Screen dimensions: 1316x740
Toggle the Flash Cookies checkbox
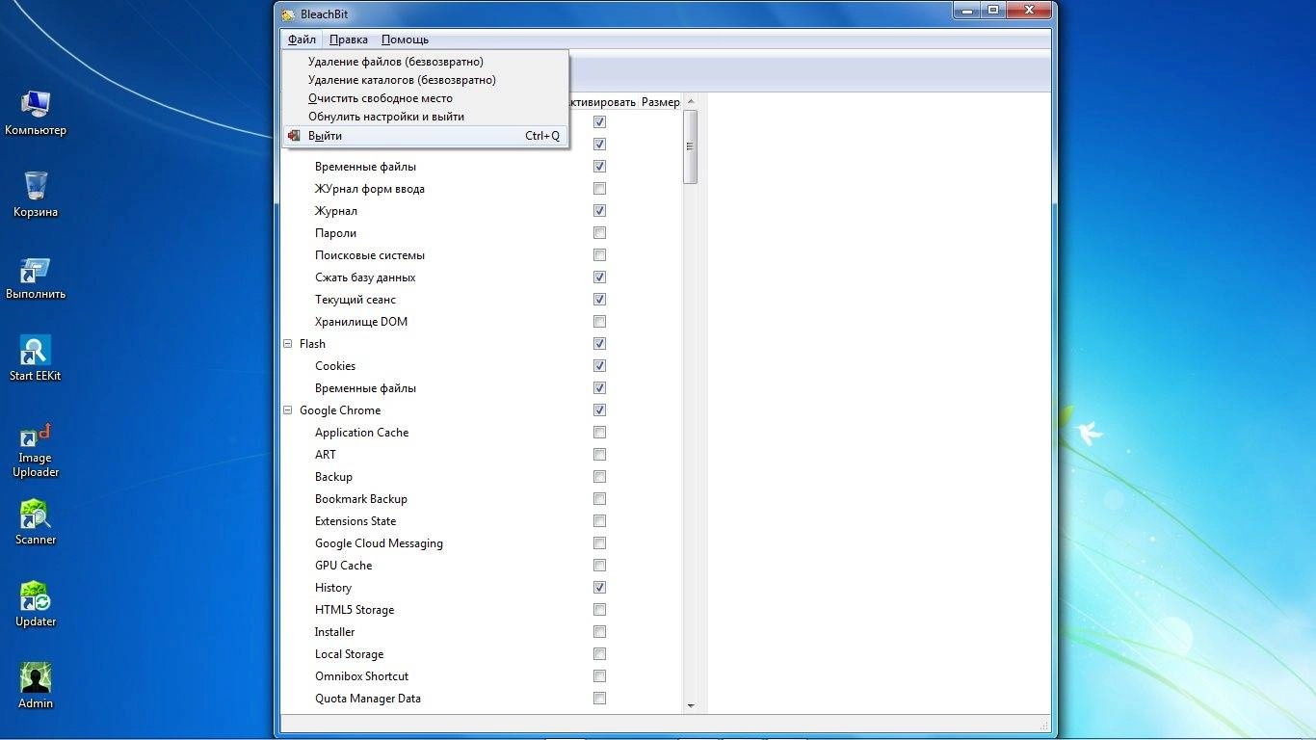click(x=599, y=366)
